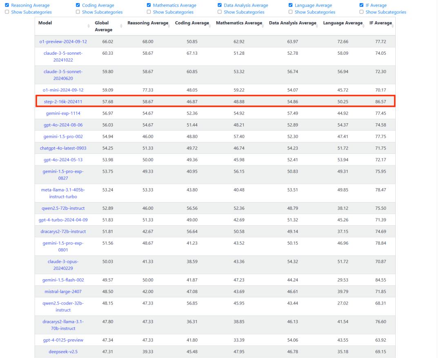The image size is (441, 358).
Task: Sort by IF Average using its arrows
Action: (393, 25)
